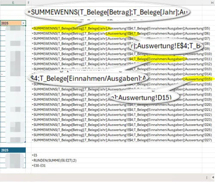The height and width of the screenshot is (182, 215).
Task: Click the formula ending in Auswertung!D11
Action: [122, 59]
